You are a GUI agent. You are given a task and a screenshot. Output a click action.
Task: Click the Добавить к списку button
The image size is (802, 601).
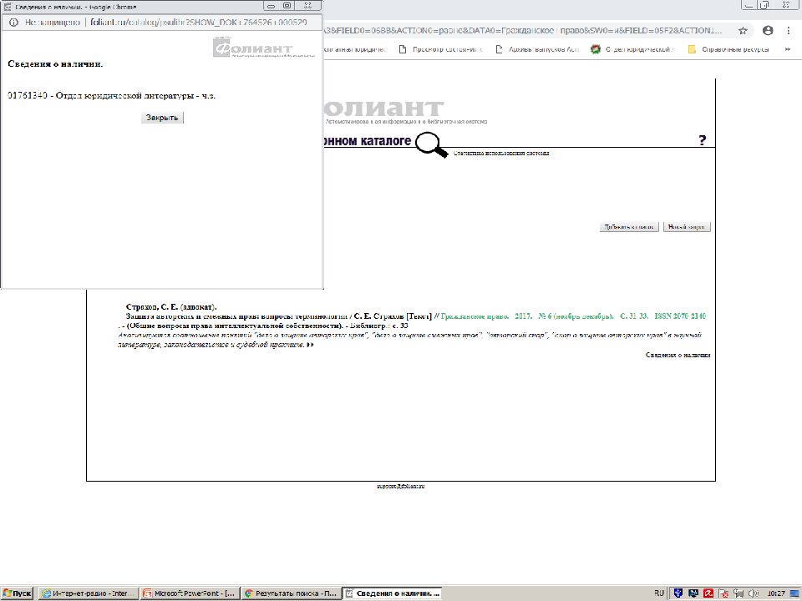tap(629, 227)
